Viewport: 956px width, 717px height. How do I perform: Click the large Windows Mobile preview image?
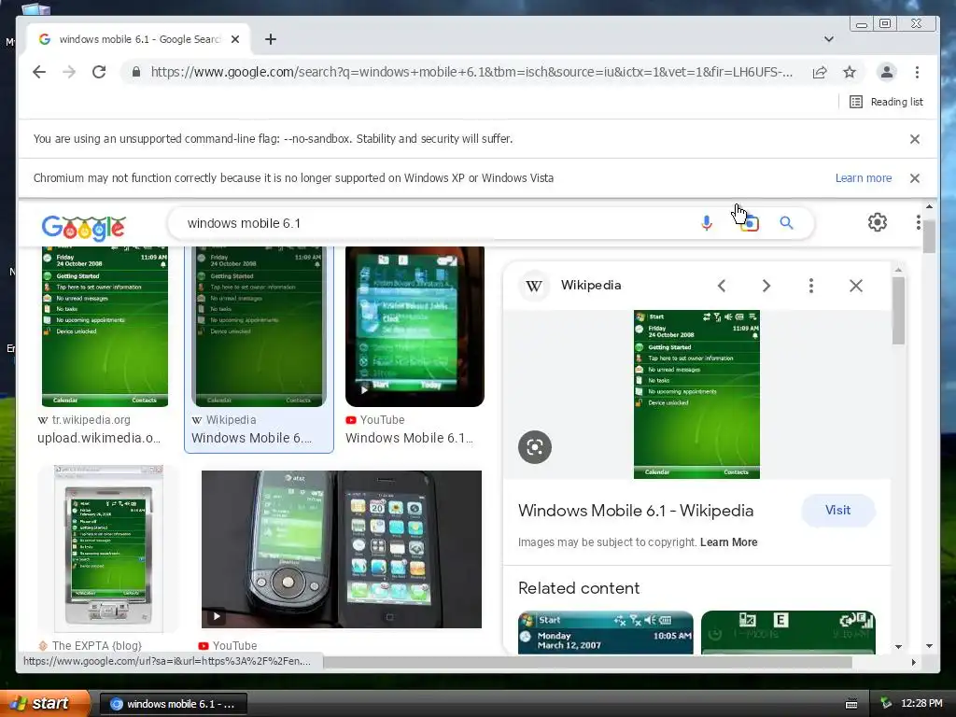[x=696, y=395]
